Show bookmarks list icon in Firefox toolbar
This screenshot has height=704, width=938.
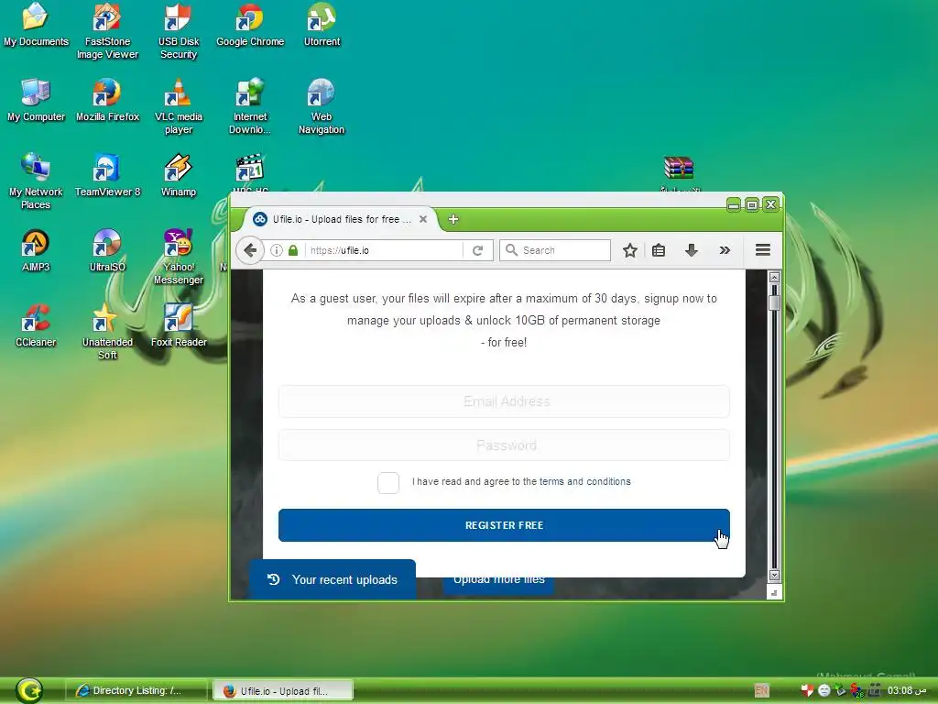[659, 250]
